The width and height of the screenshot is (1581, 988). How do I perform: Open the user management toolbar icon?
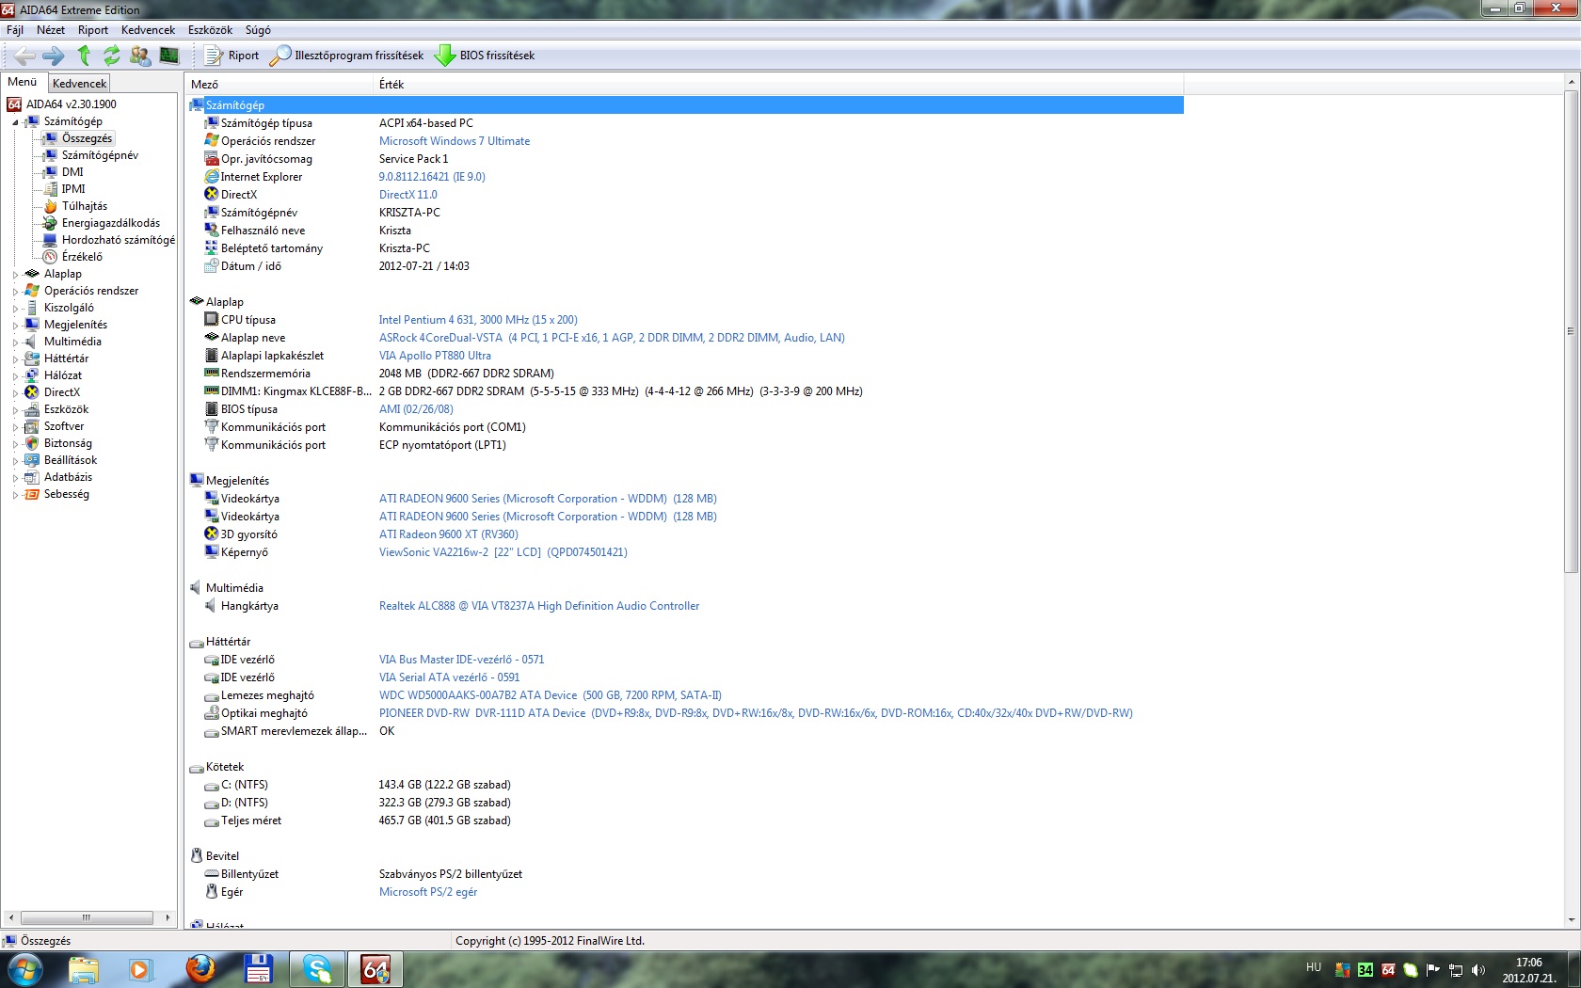click(x=140, y=56)
